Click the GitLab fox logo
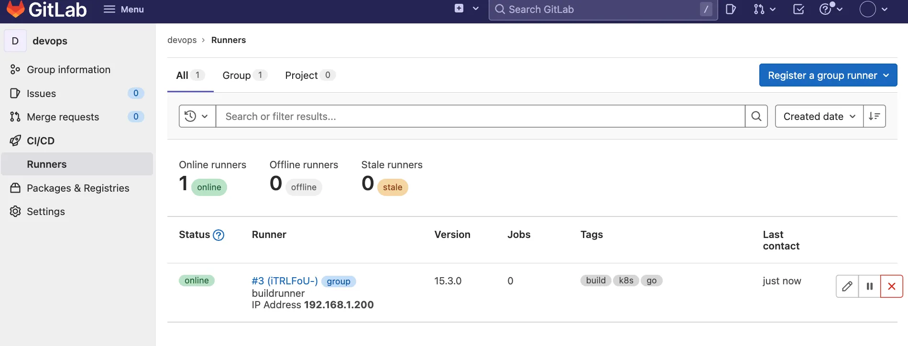 pyautogui.click(x=16, y=9)
